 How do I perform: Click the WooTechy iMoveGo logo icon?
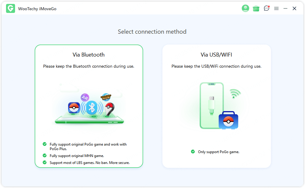click(x=11, y=9)
